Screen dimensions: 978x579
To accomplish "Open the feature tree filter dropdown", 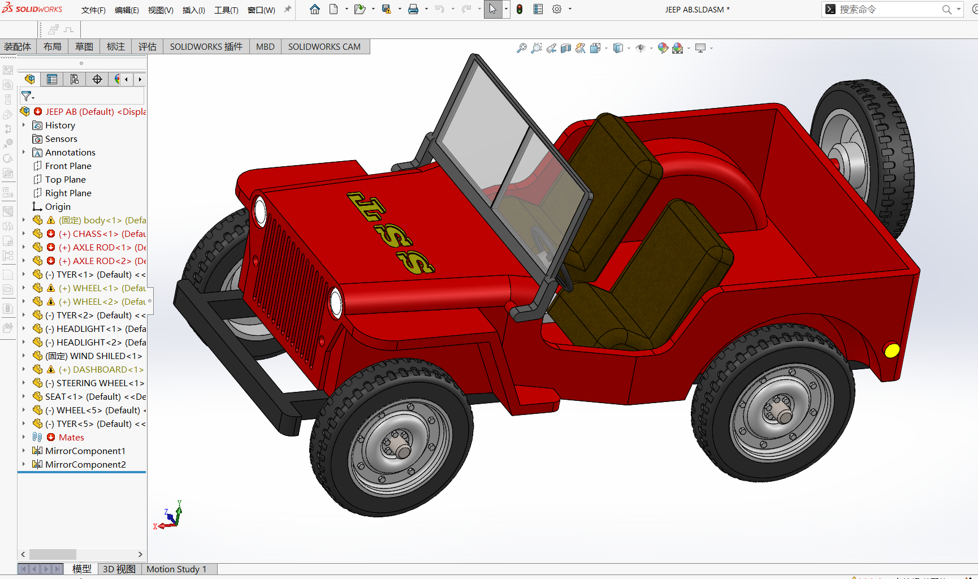I will coord(28,97).
